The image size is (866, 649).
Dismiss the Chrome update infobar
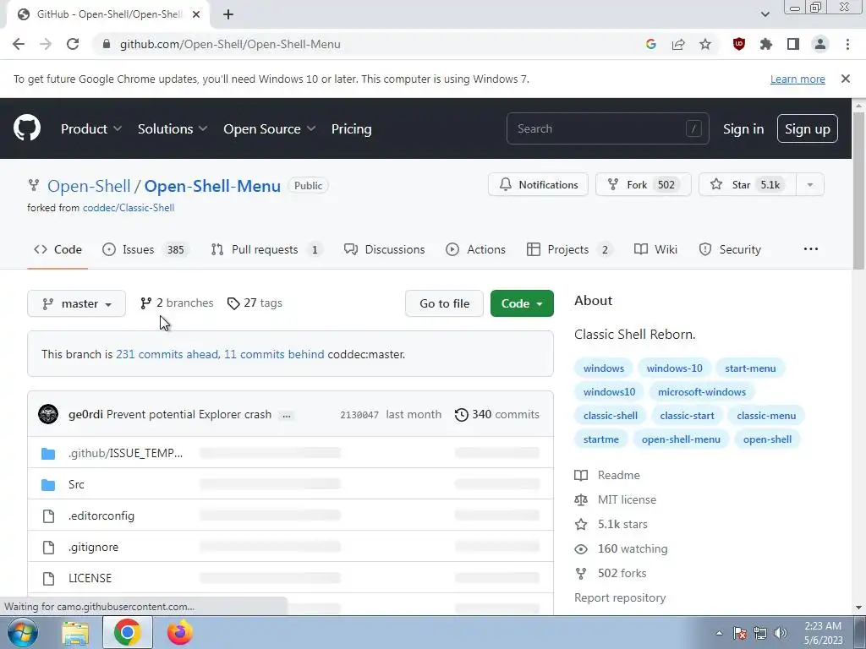[x=845, y=79]
